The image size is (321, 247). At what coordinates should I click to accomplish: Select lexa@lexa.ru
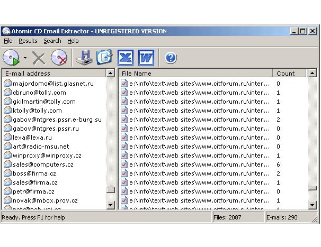[x=32, y=138]
